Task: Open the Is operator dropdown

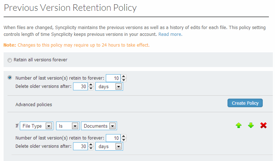Action: [x=68, y=126]
